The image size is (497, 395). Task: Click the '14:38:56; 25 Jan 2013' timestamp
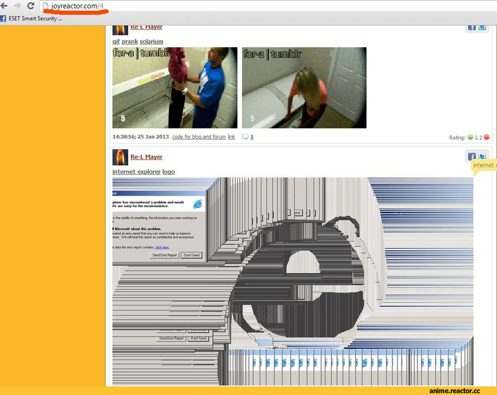pyautogui.click(x=140, y=137)
